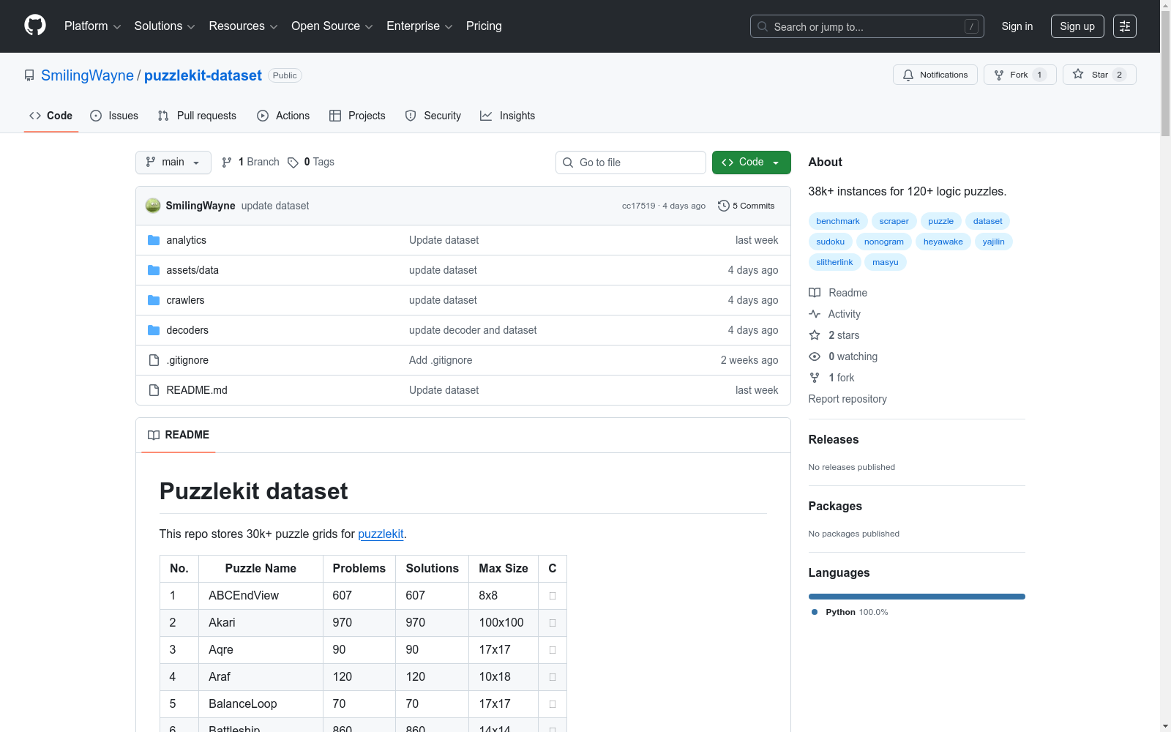
Task: Open the Issues tab
Action: click(x=114, y=116)
